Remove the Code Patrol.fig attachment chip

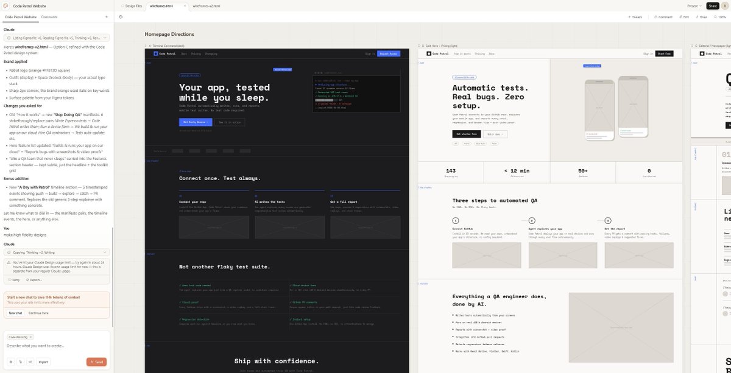(x=30, y=336)
